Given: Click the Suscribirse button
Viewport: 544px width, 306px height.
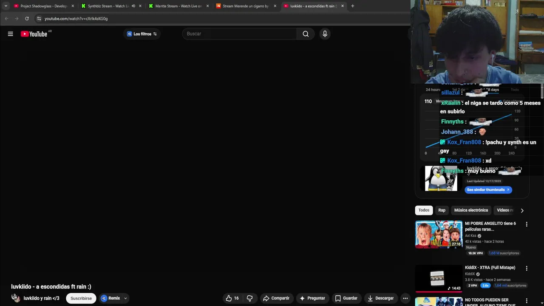Looking at the screenshot, I should tap(81, 298).
